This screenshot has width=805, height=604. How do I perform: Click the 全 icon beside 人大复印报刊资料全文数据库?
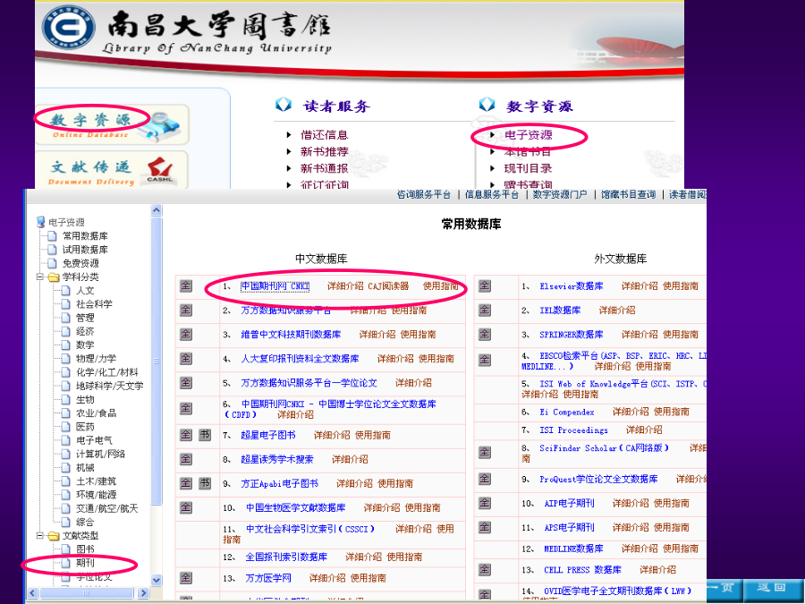[186, 358]
